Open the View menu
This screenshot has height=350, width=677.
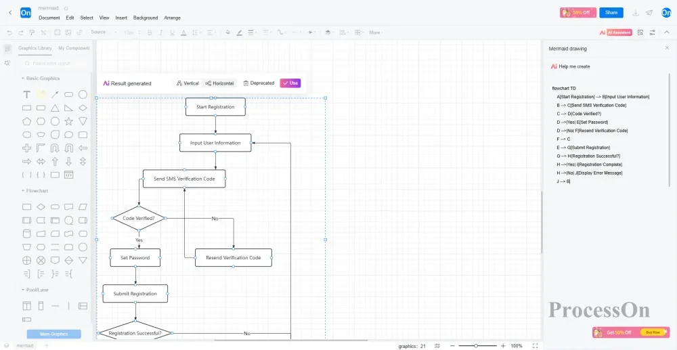(x=104, y=18)
